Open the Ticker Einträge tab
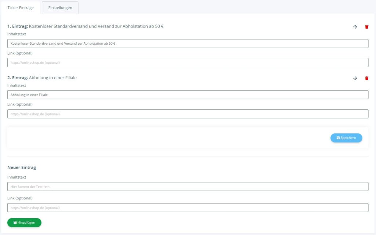 coord(21,7)
